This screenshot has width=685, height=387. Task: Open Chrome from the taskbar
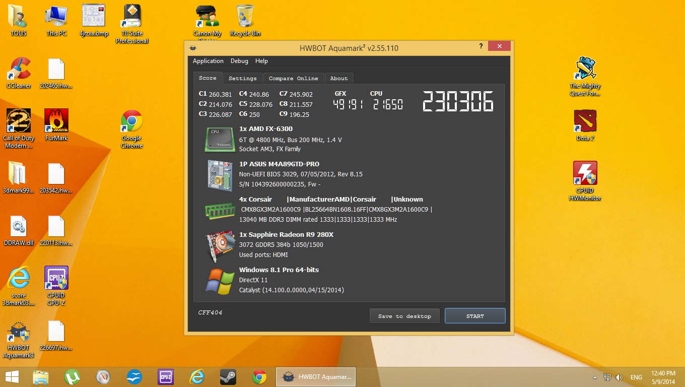pos(259,377)
